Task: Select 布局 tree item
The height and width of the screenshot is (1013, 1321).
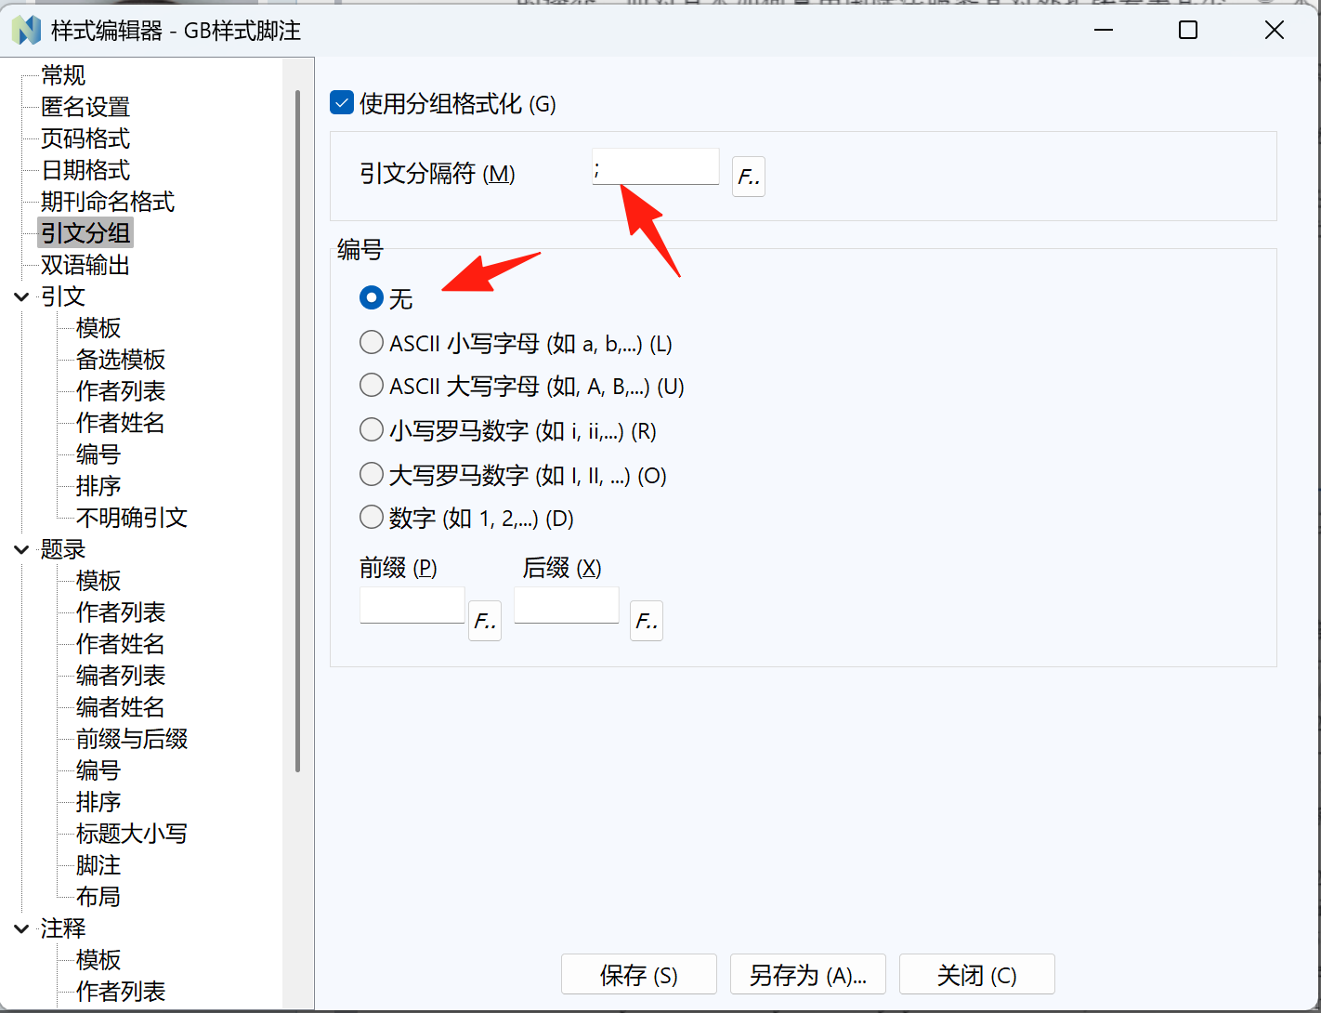Action: click(98, 897)
